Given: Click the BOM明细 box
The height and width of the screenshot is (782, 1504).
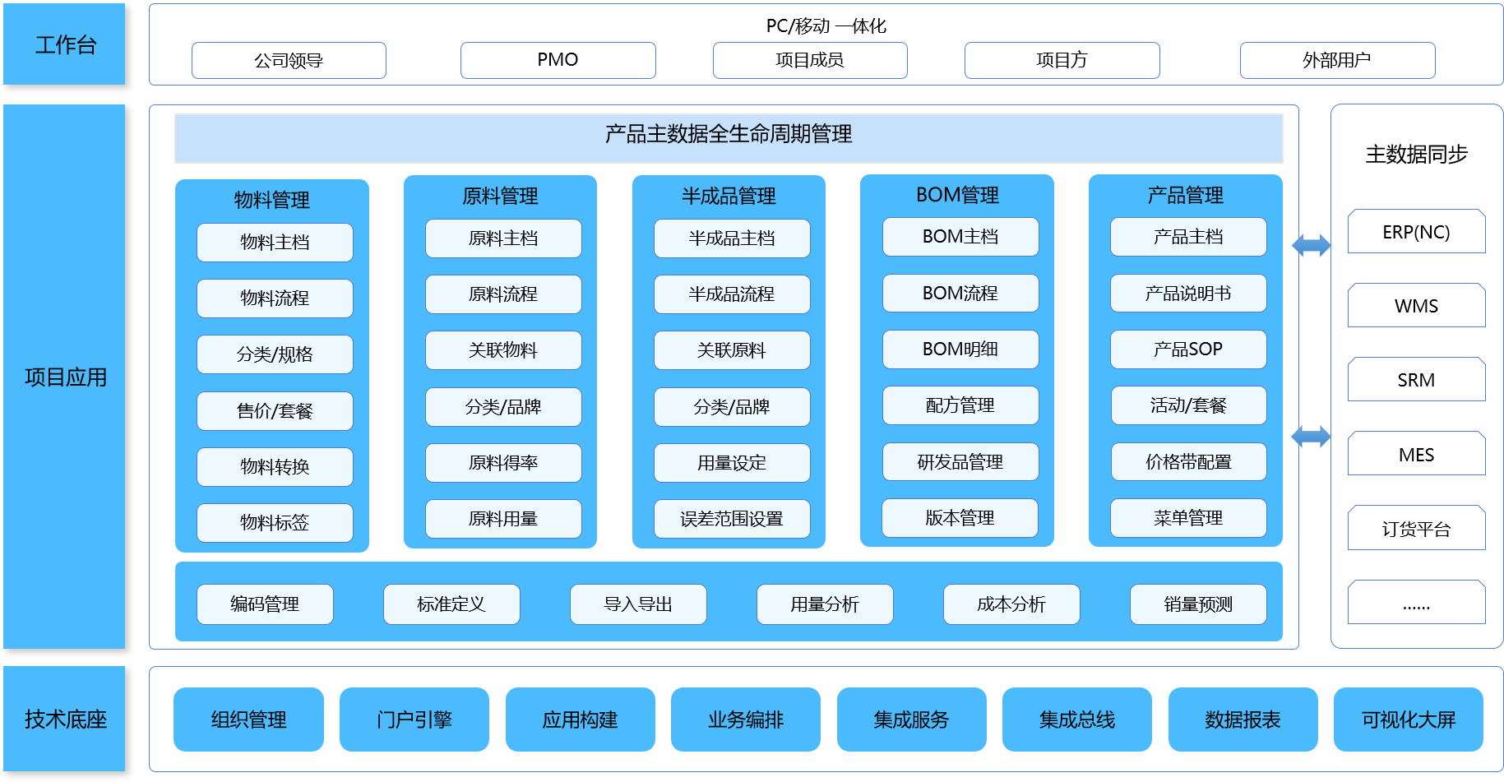Looking at the screenshot, I should (960, 349).
